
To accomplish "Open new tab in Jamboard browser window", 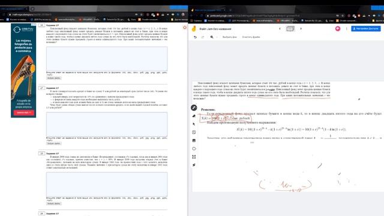I will 230,10.
